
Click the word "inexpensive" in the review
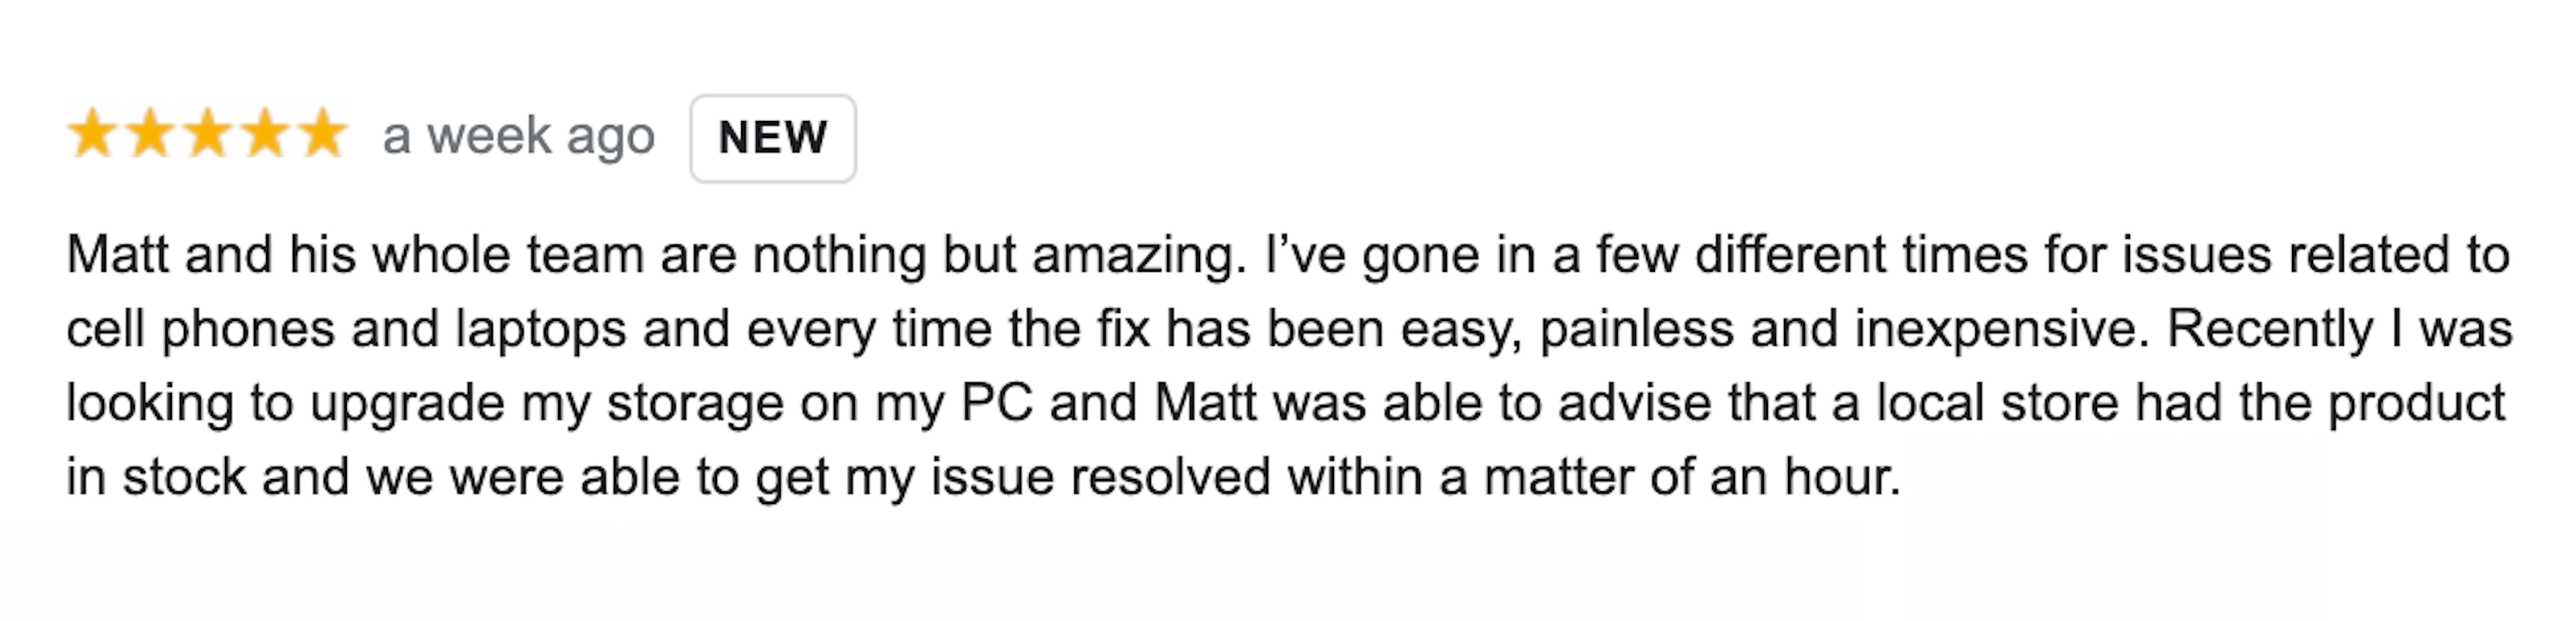point(1999,329)
